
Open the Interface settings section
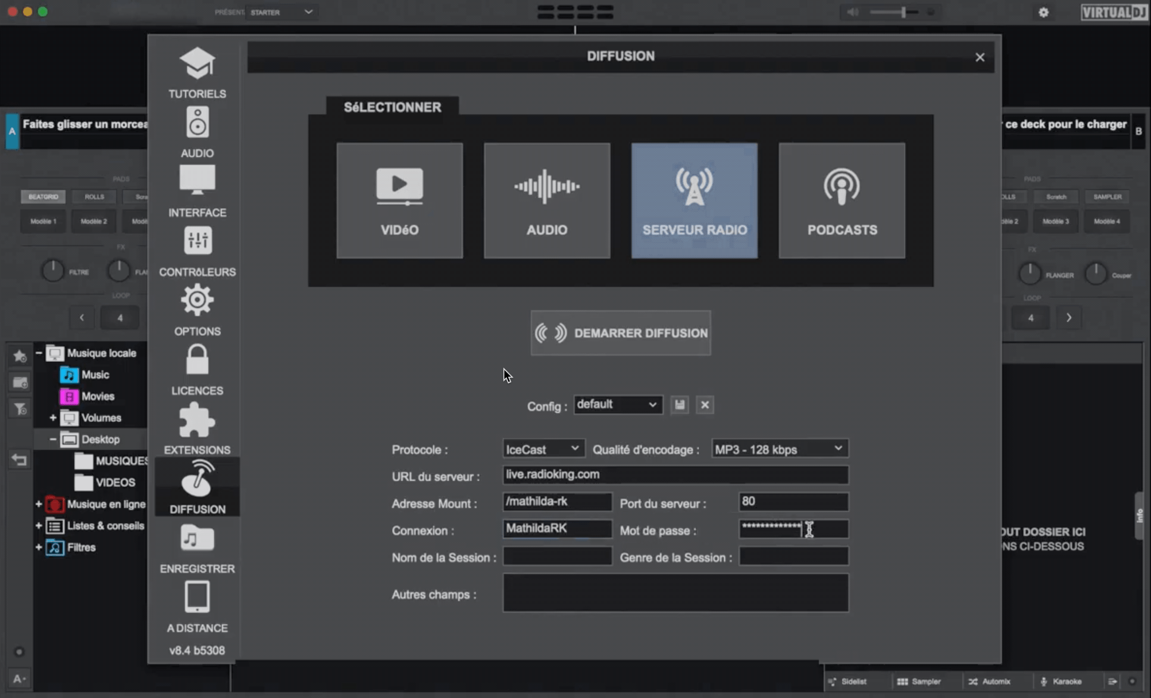pyautogui.click(x=197, y=191)
